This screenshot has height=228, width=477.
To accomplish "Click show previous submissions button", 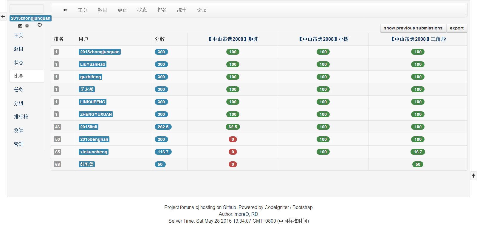I will click(413, 28).
